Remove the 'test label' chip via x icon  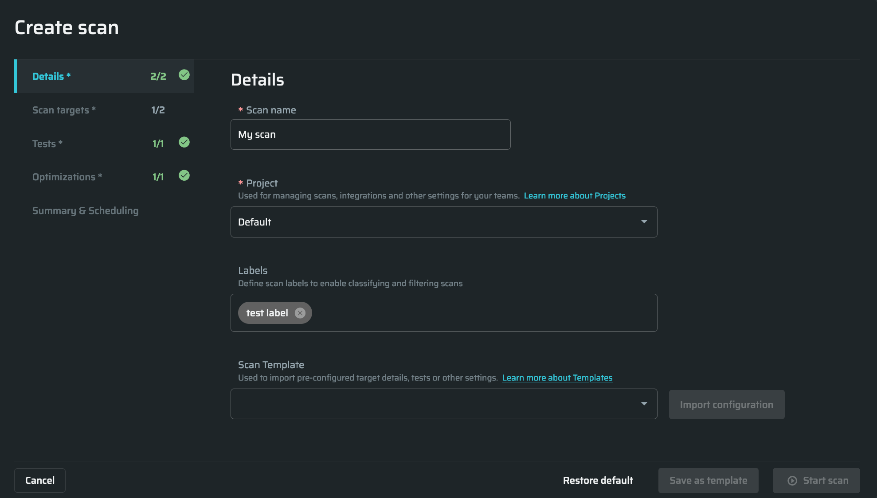[300, 313]
